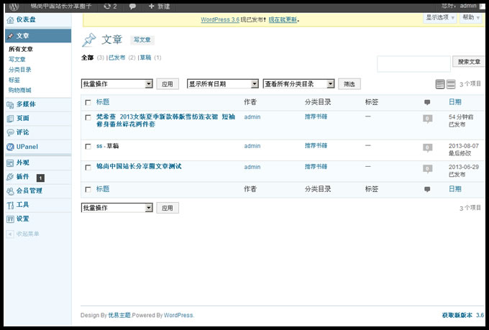
Task: Select checkbox for 锦尚中国站长分享圈文章测试
Action: (88, 167)
